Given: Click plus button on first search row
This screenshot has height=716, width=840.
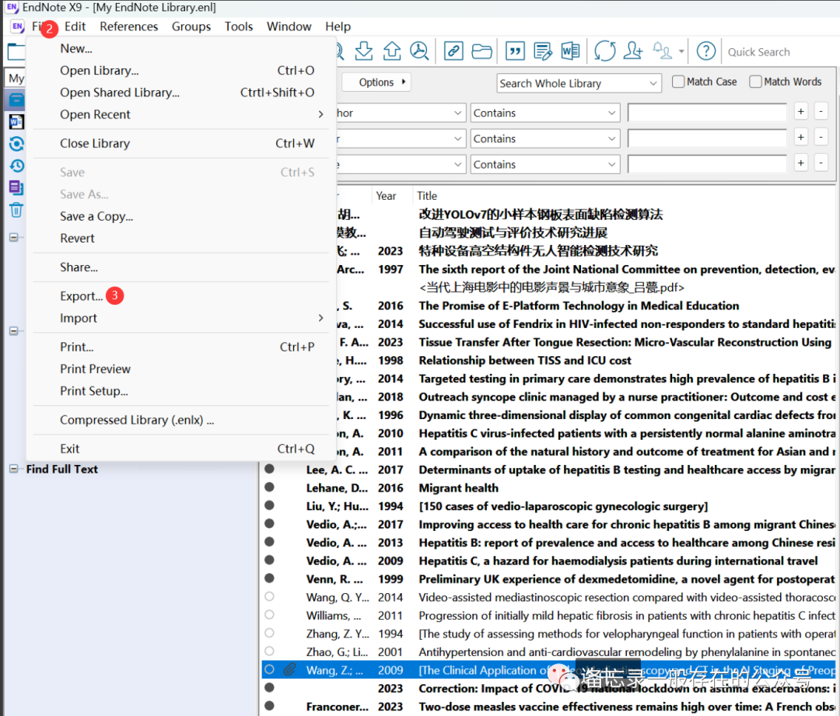Looking at the screenshot, I should [800, 111].
